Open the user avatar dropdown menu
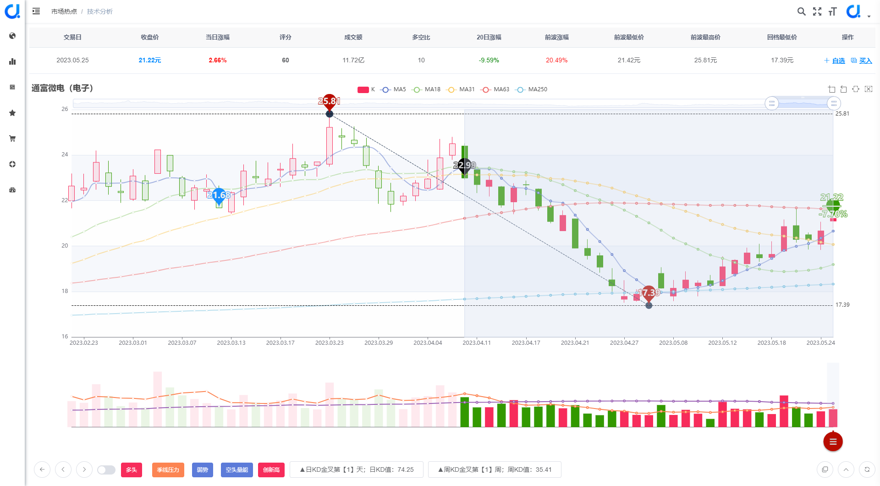Image resolution: width=880 pixels, height=486 pixels. pyautogui.click(x=858, y=11)
